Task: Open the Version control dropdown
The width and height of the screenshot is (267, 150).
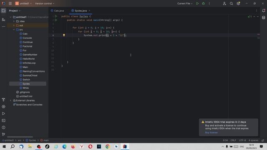Action: click(x=45, y=3)
